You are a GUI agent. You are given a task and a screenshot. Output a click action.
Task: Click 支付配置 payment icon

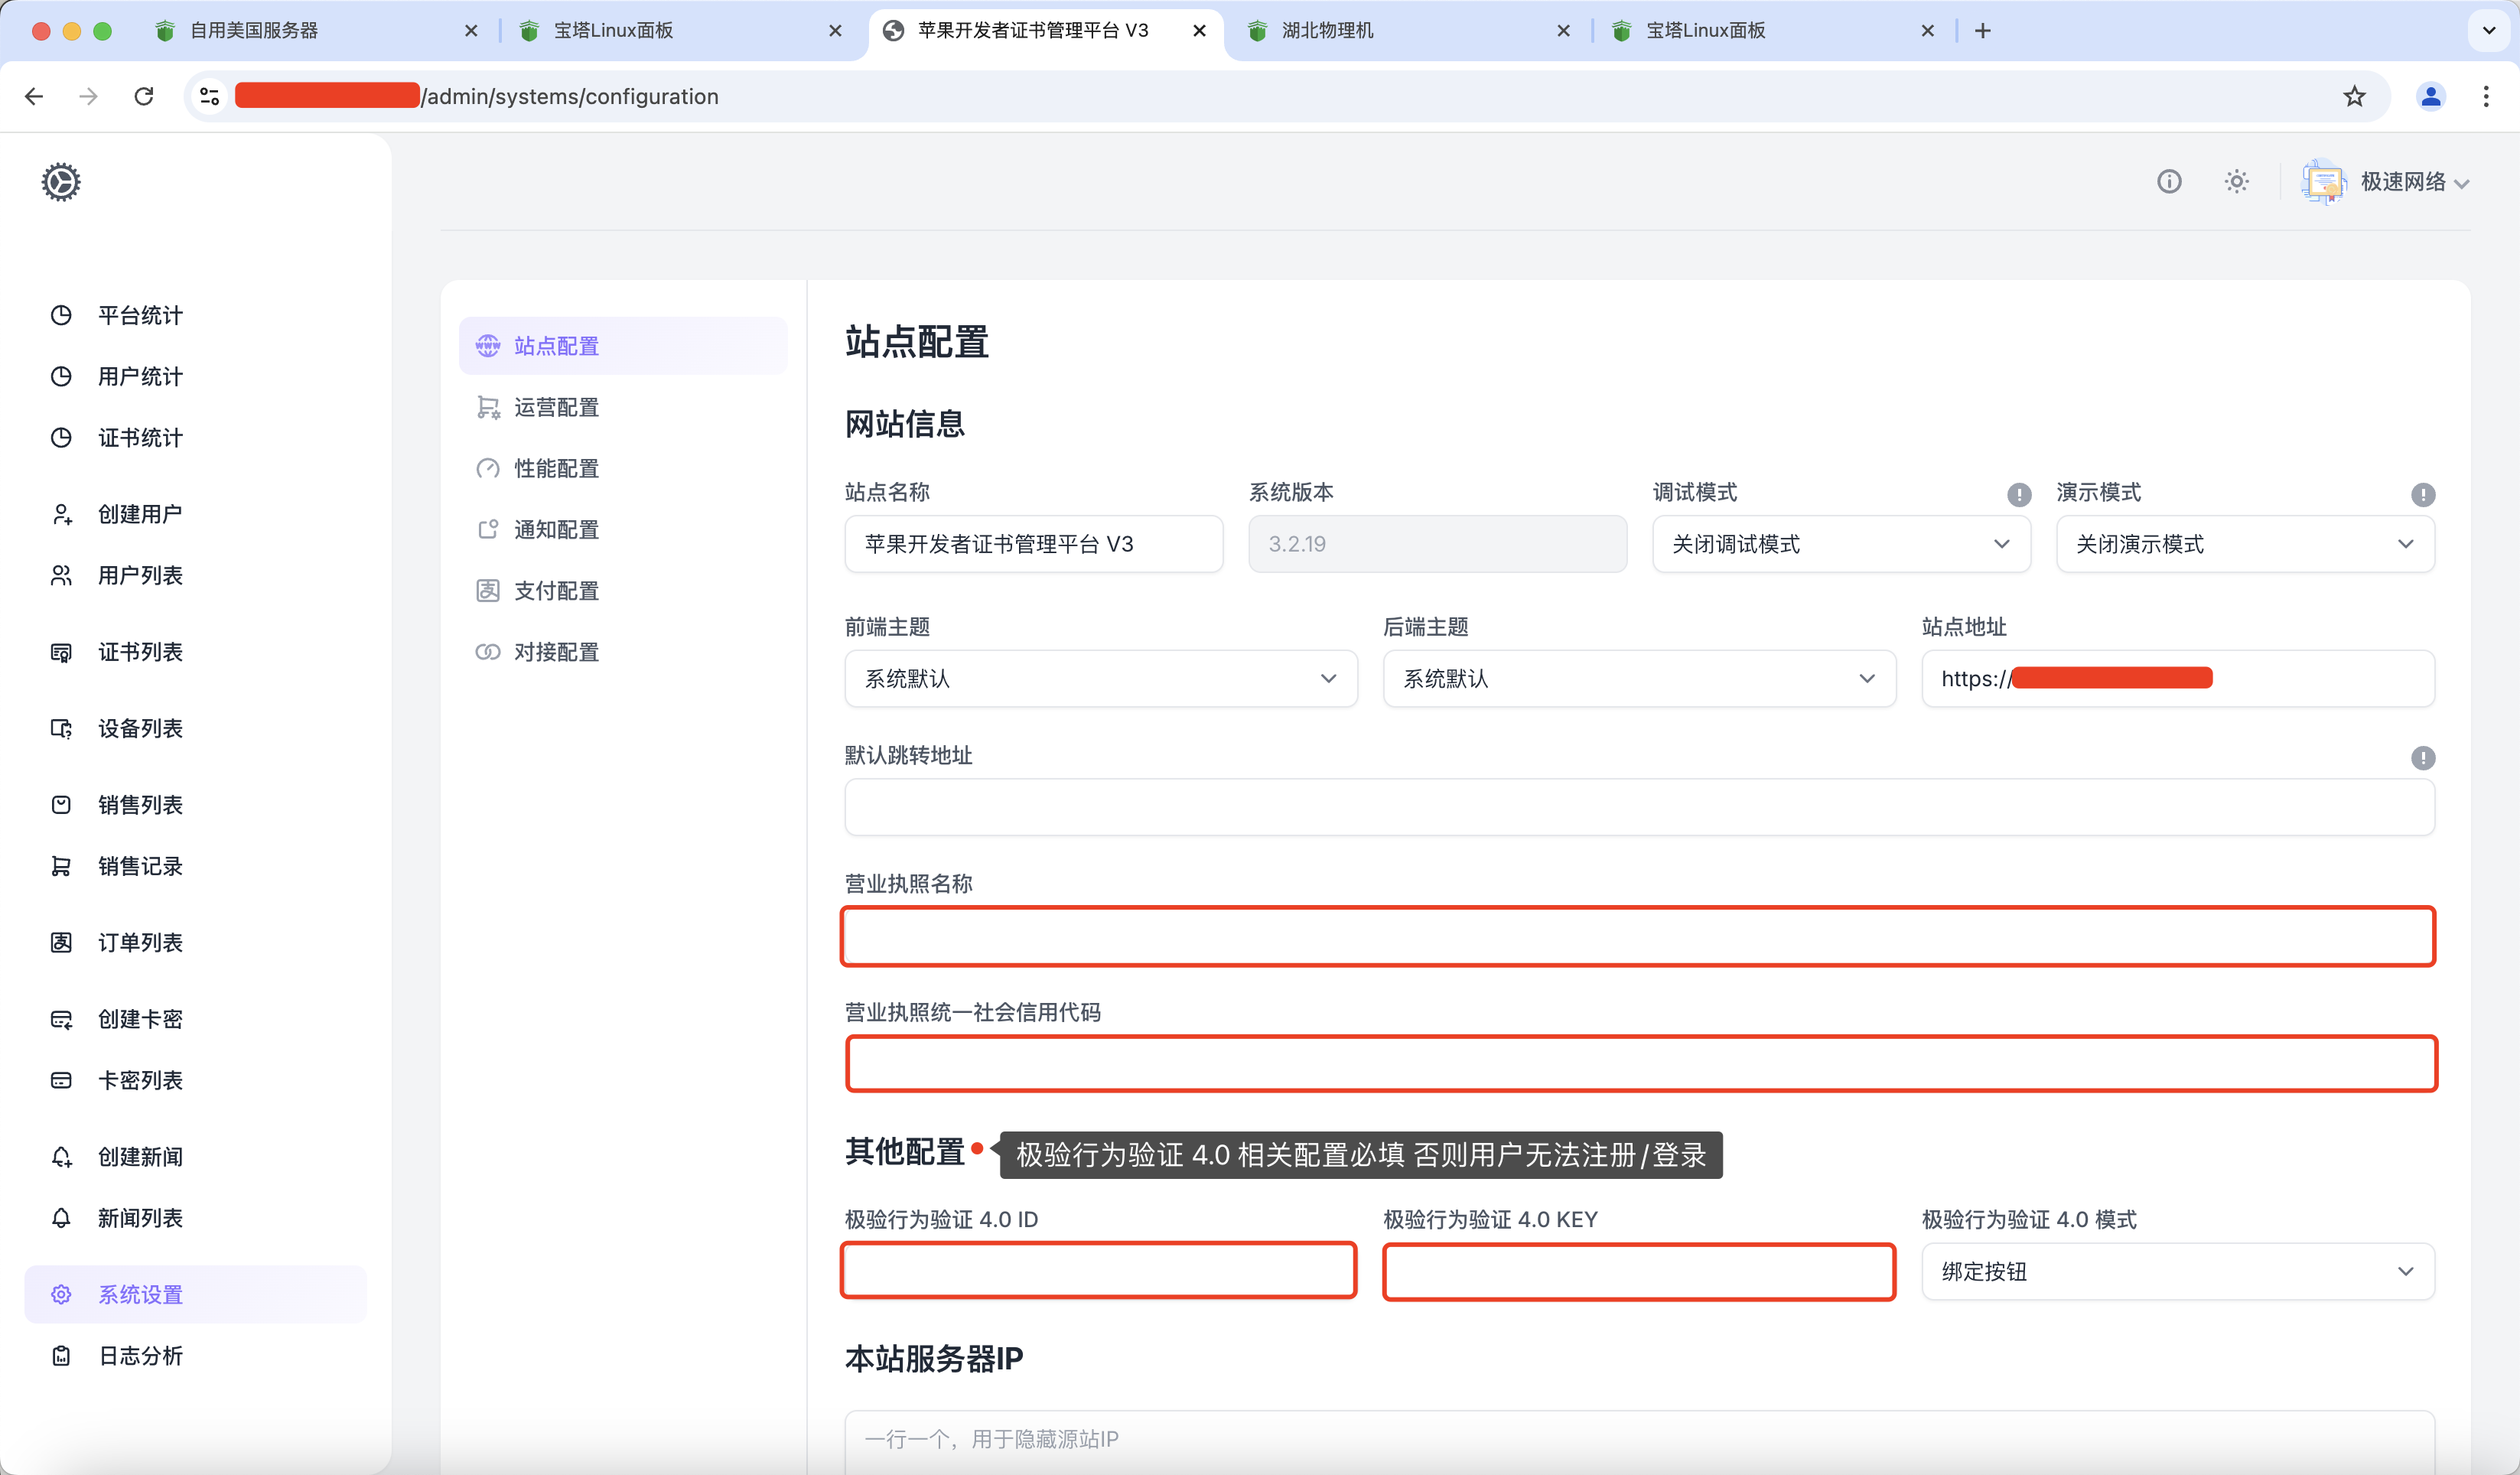click(488, 591)
